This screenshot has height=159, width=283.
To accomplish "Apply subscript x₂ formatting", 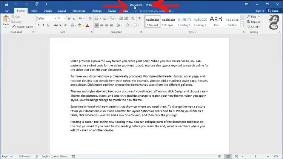I will 61,25.
